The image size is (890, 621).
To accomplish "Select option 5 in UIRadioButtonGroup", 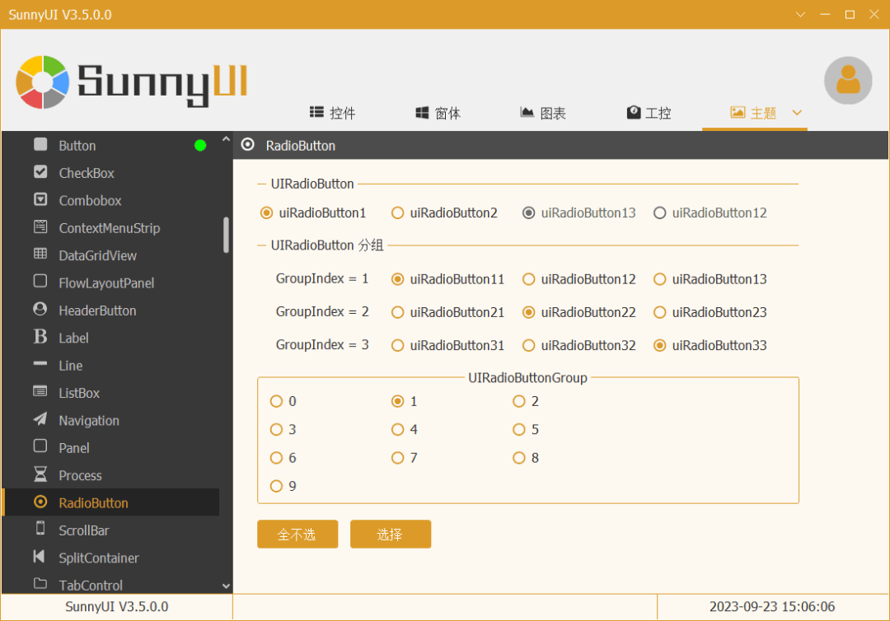I will point(519,429).
